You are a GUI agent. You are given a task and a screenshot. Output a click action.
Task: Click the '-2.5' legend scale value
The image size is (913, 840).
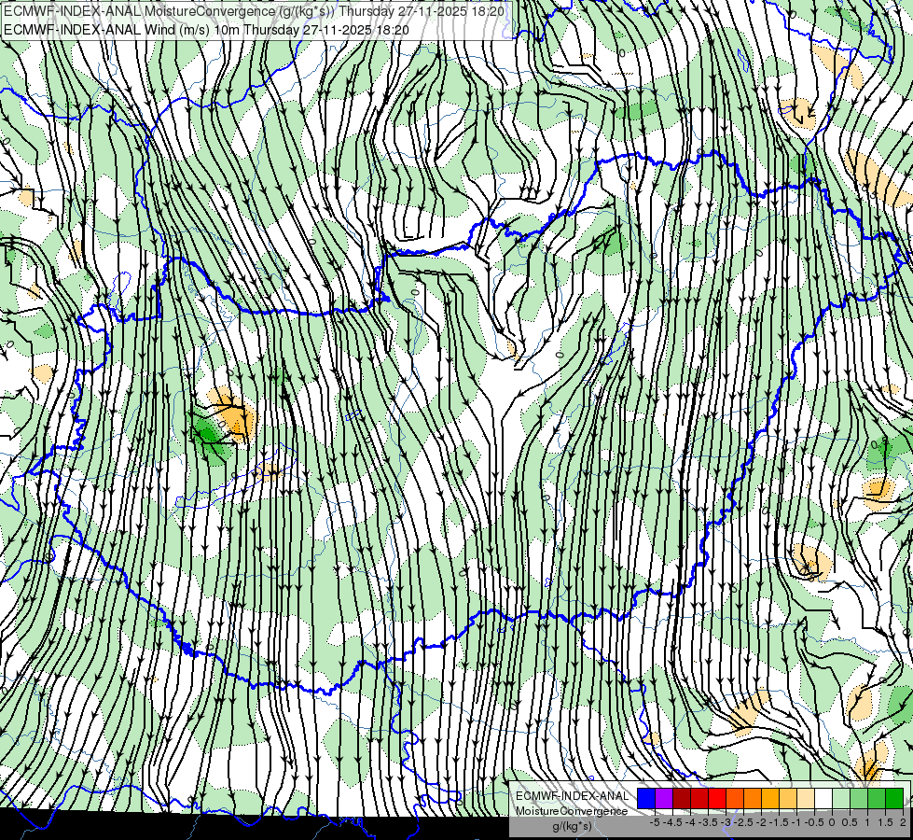[743, 822]
